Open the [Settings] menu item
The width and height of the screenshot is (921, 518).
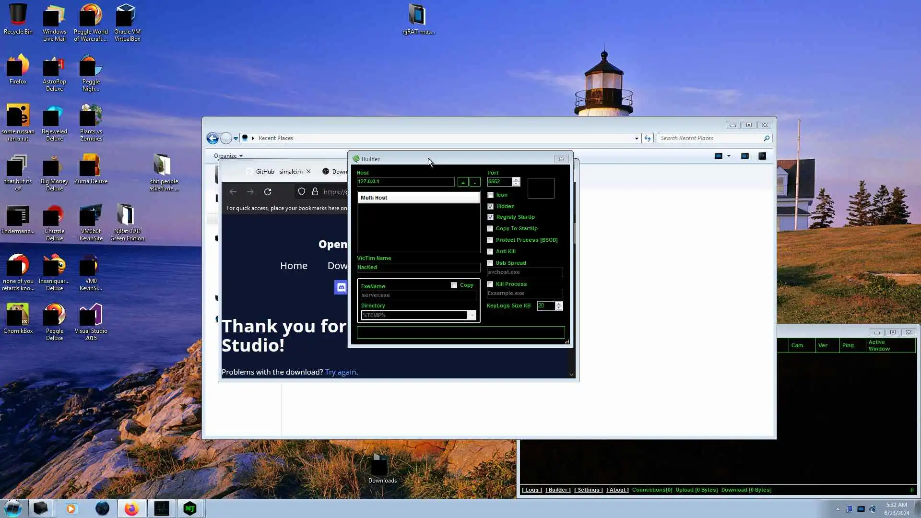click(x=588, y=490)
